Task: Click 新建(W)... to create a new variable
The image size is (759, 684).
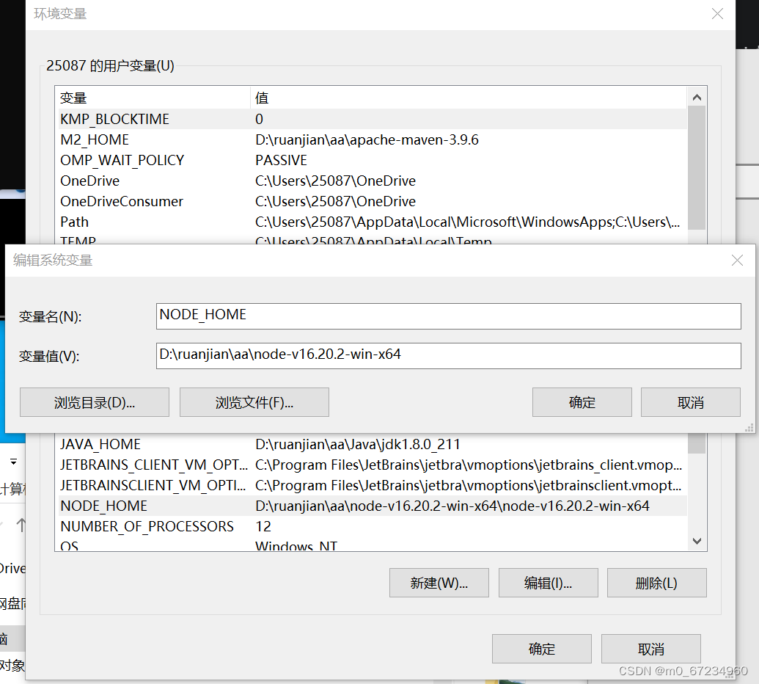Action: click(439, 583)
